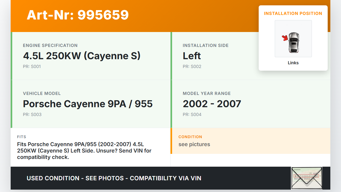This screenshot has width=341, height=192.
Task: Click the top-view car image
Action: coord(294,43)
